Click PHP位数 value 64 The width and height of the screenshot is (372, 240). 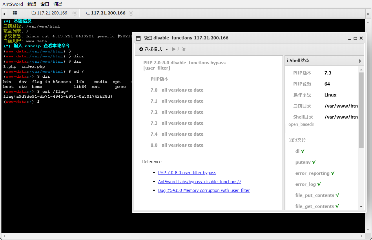[x=327, y=84]
